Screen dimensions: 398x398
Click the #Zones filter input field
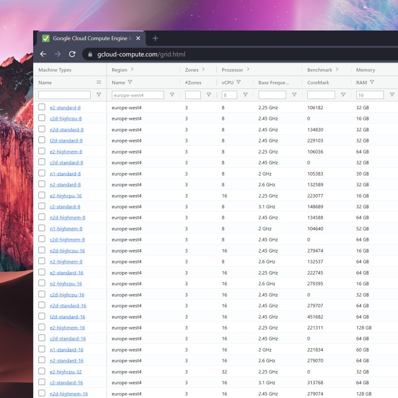click(193, 95)
